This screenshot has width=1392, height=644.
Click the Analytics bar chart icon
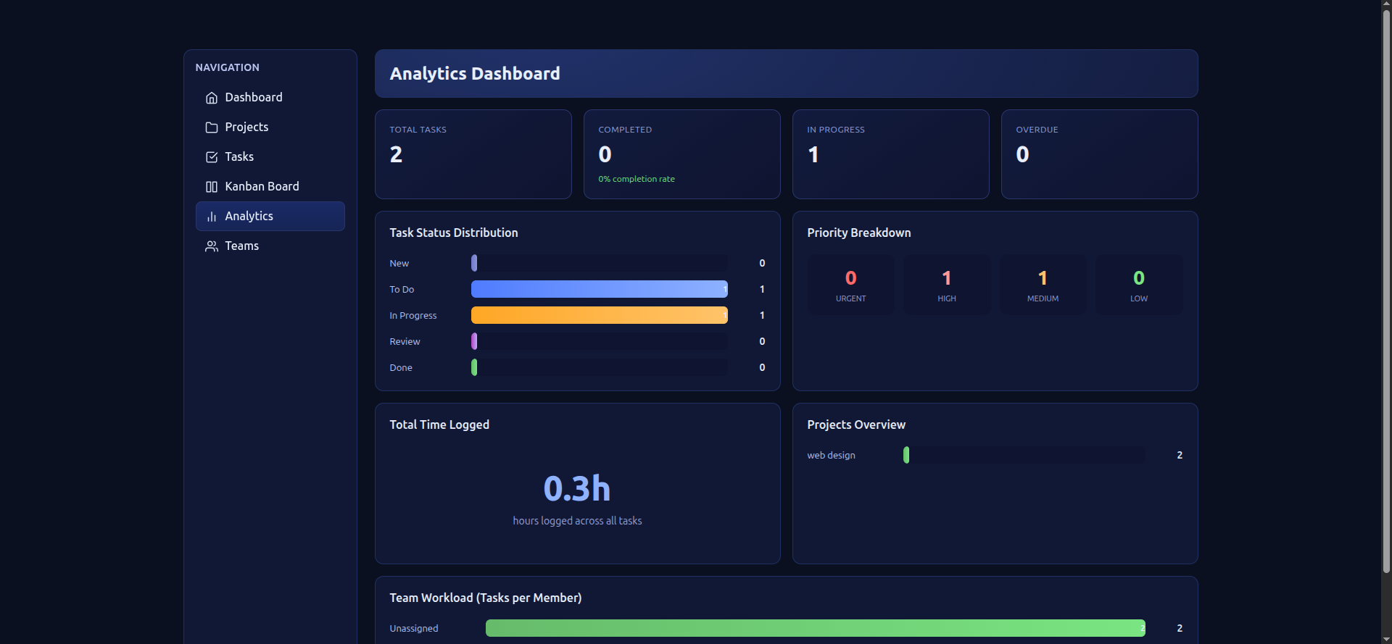point(212,217)
